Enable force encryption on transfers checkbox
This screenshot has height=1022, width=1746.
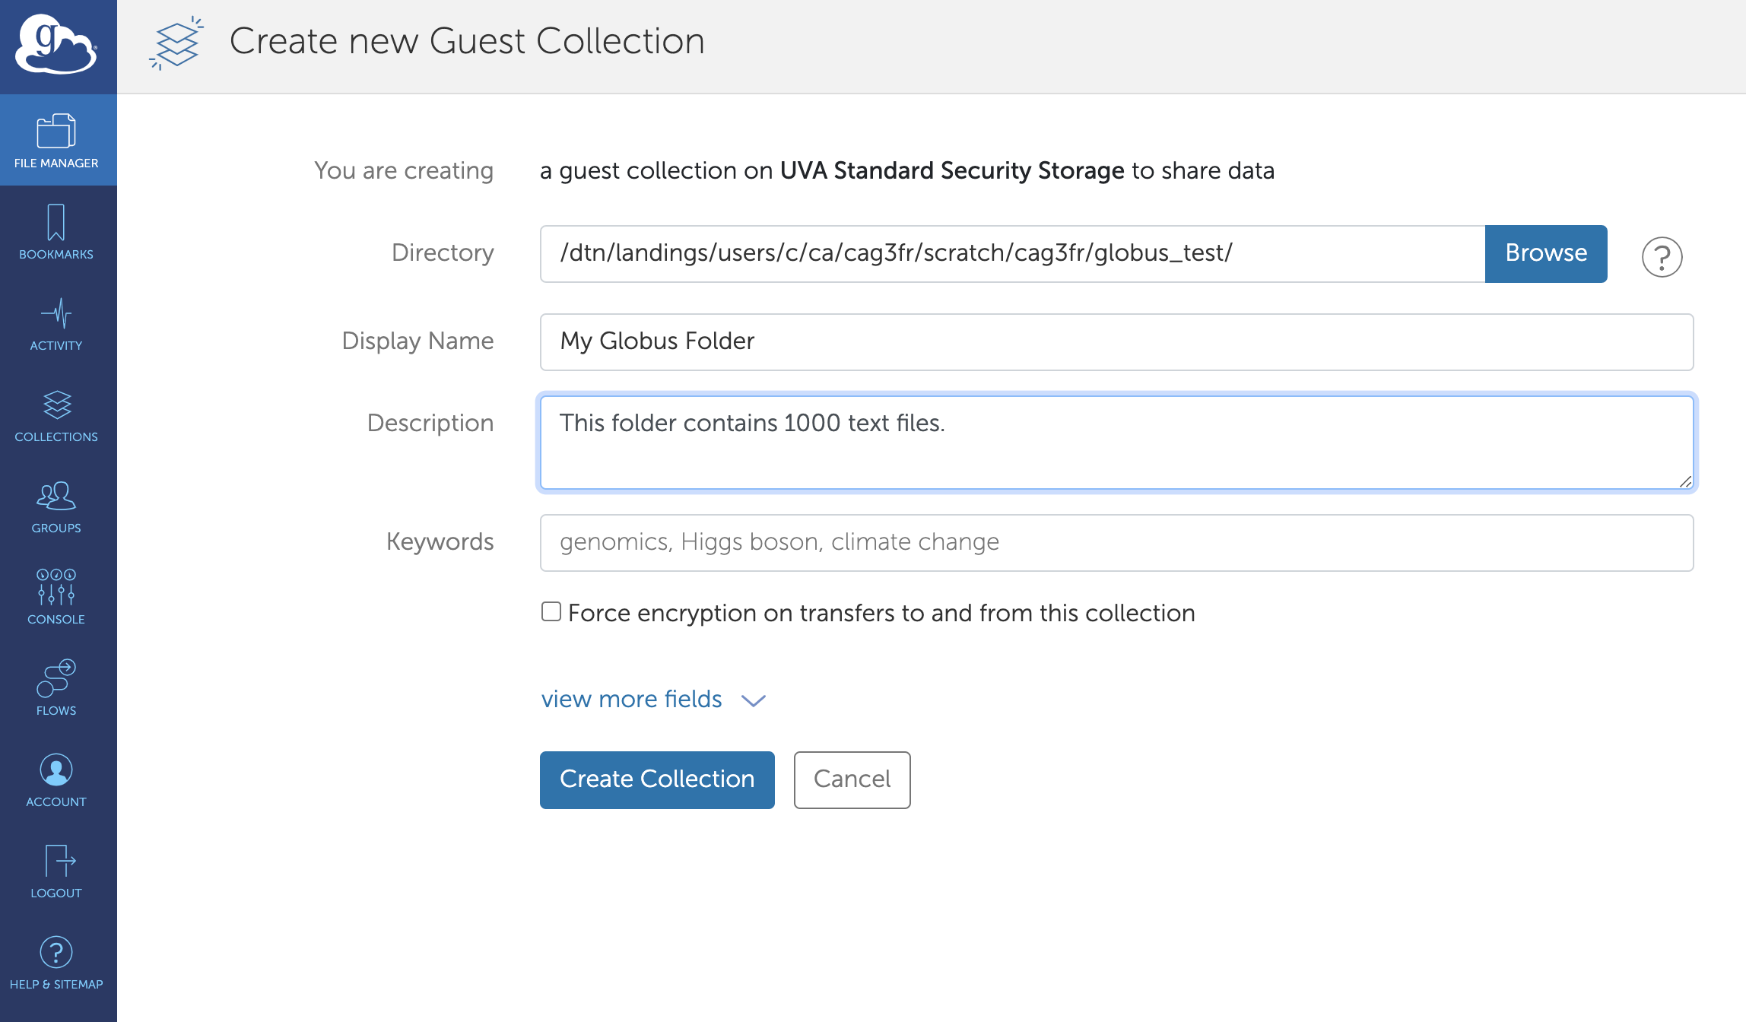[551, 611]
